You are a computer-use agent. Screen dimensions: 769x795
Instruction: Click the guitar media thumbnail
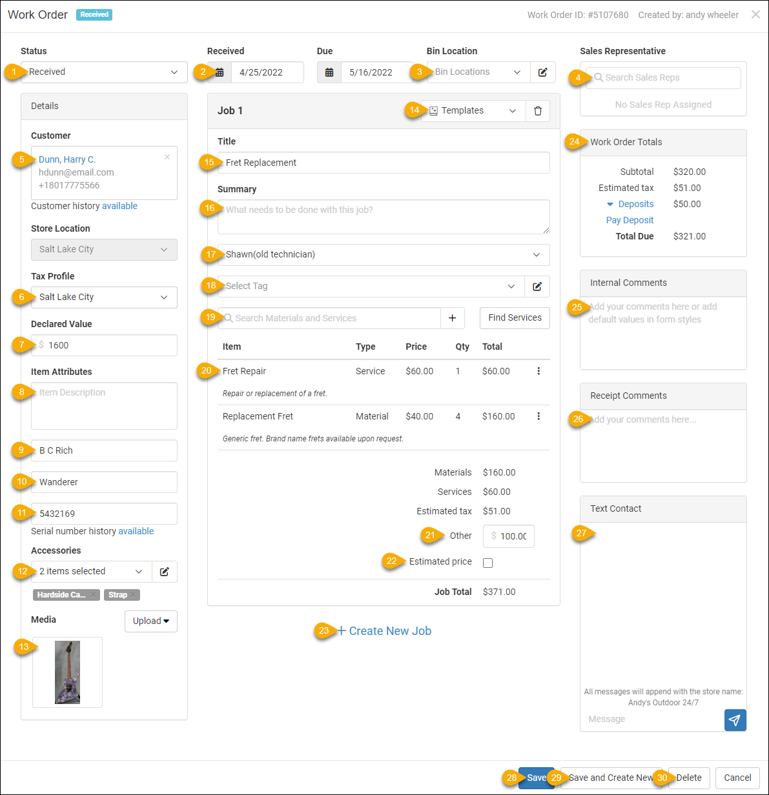(67, 672)
